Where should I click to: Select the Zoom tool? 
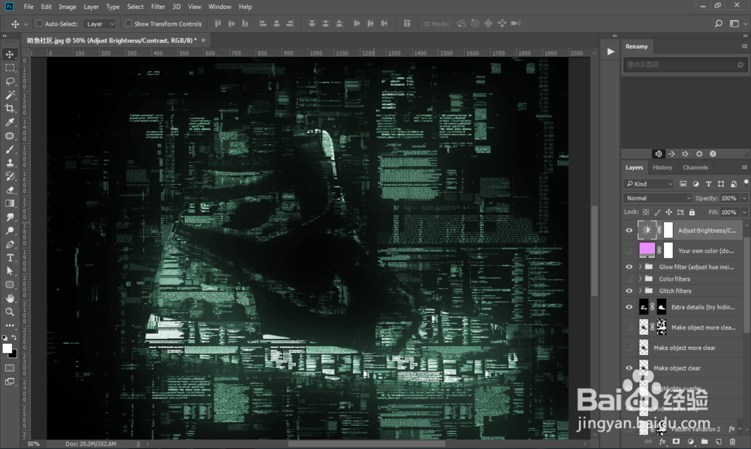pos(10,312)
